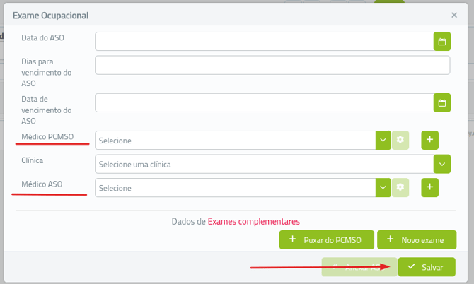Expand the Médico ASO dropdown arrow

click(x=383, y=188)
